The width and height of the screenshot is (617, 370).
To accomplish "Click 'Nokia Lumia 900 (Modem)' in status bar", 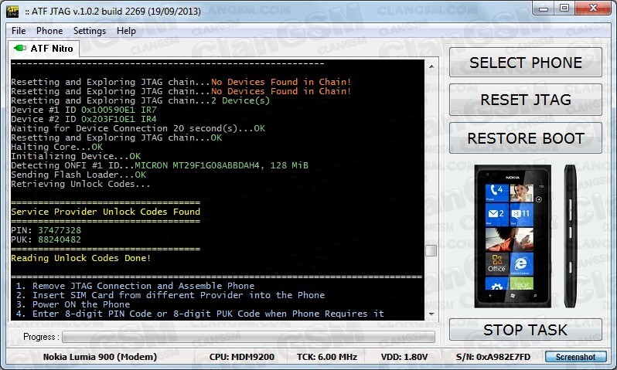I will point(100,357).
